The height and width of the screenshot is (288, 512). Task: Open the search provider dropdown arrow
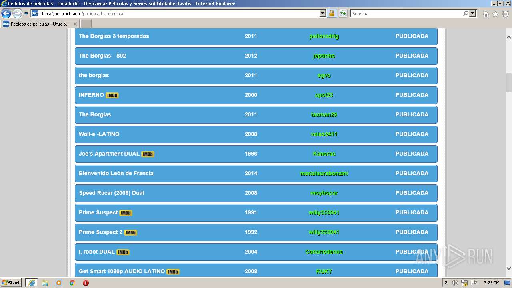[472, 14]
